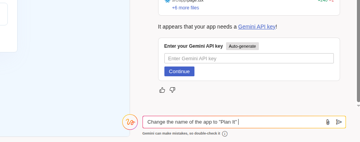Viewport: 360px width, 142px height.
Task: Send the prompt with the arrow icon
Action: click(339, 122)
